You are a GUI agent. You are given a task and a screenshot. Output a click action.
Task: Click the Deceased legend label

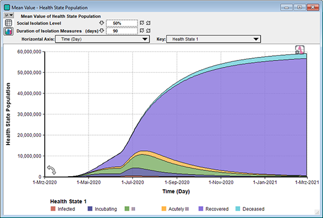253,209
